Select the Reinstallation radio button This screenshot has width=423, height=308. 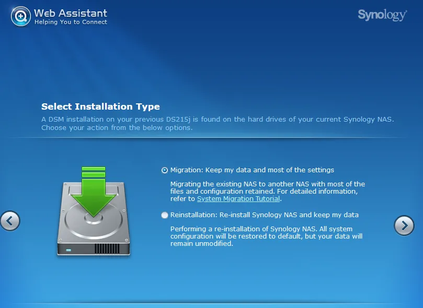click(x=165, y=215)
